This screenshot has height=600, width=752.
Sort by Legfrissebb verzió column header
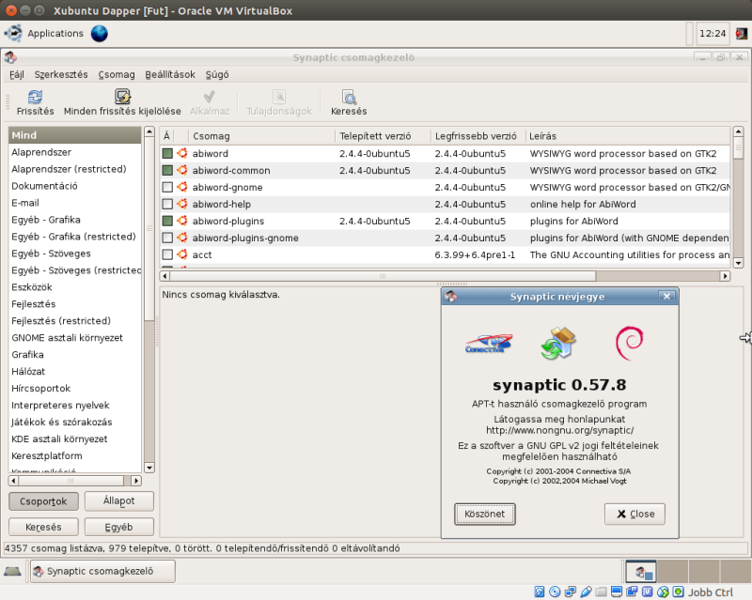(478, 136)
